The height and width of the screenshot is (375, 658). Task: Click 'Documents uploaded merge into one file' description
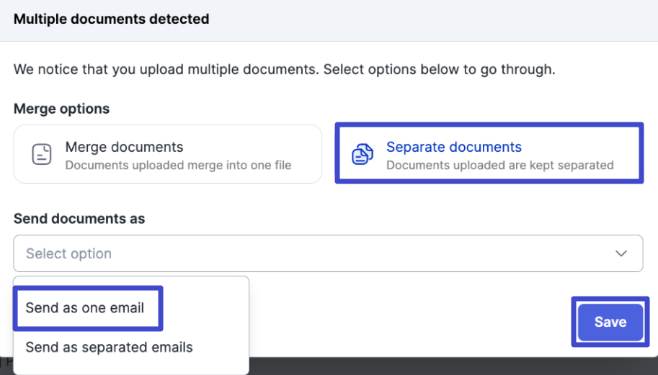tap(178, 165)
